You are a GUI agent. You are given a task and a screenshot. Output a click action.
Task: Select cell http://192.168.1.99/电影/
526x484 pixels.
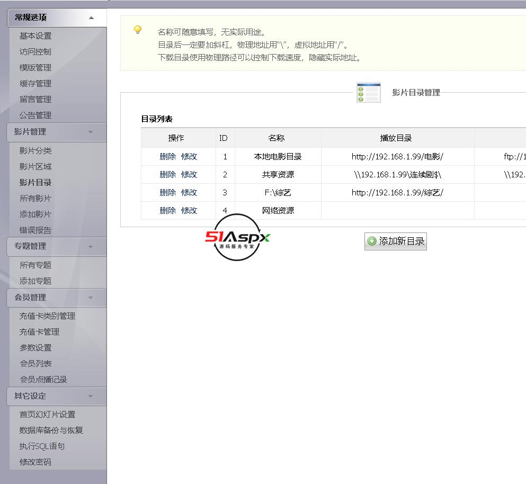[397, 157]
